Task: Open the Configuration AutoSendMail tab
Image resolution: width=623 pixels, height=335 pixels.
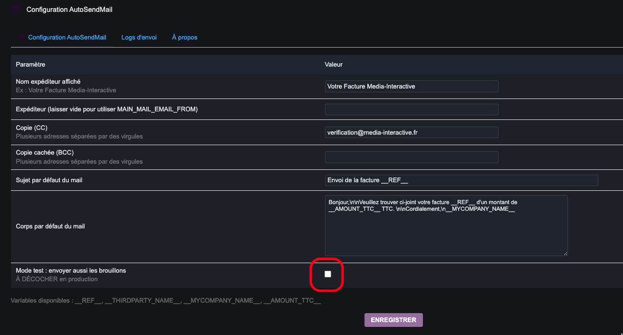Action: (x=67, y=37)
